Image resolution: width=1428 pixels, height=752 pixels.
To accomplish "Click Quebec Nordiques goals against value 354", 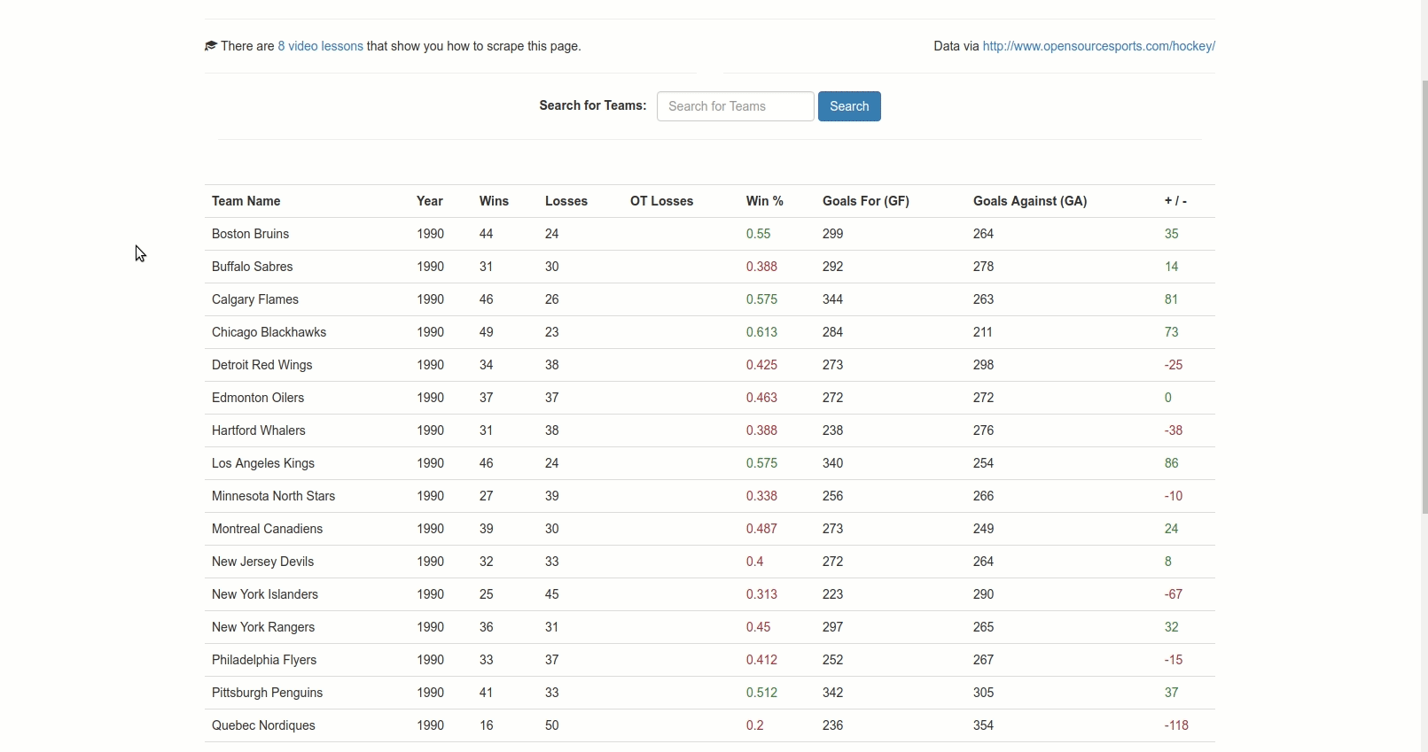I will pyautogui.click(x=984, y=725).
